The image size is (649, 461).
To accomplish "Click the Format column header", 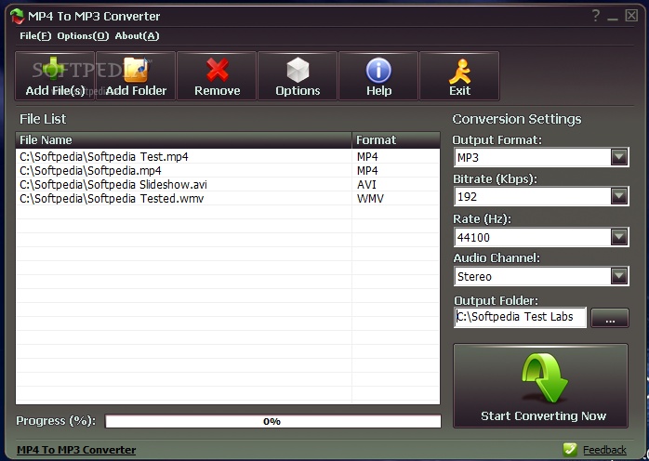I will click(396, 140).
